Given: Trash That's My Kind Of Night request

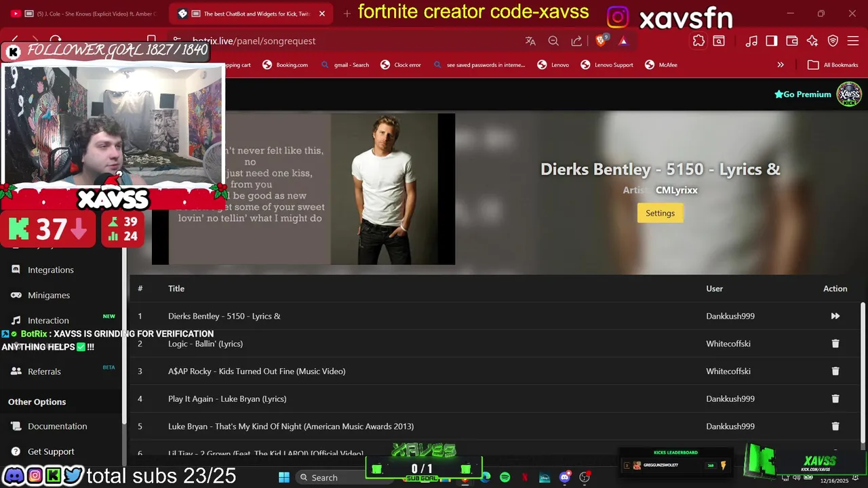Looking at the screenshot, I should pyautogui.click(x=835, y=426).
